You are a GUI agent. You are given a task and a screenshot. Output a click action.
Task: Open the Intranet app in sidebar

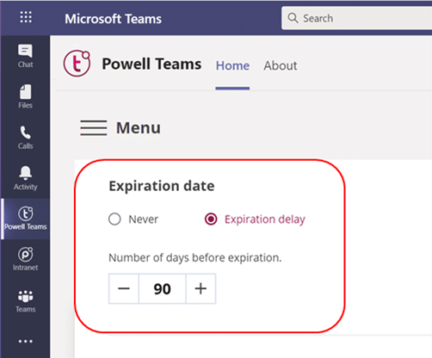[25, 259]
